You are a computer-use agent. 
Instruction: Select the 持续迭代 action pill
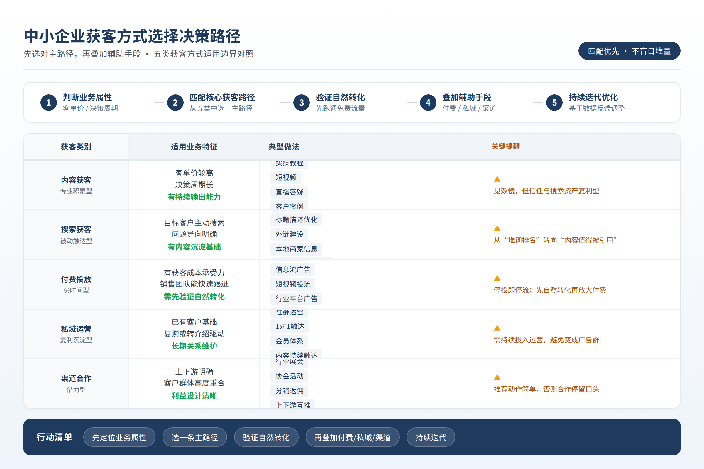point(431,437)
